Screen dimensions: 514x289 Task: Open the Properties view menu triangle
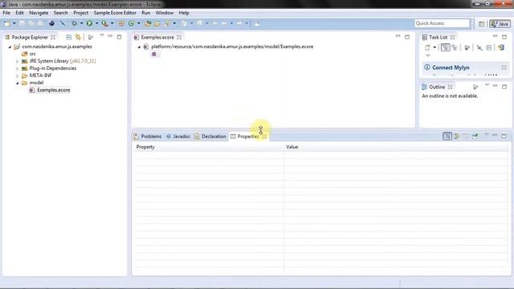click(x=487, y=135)
